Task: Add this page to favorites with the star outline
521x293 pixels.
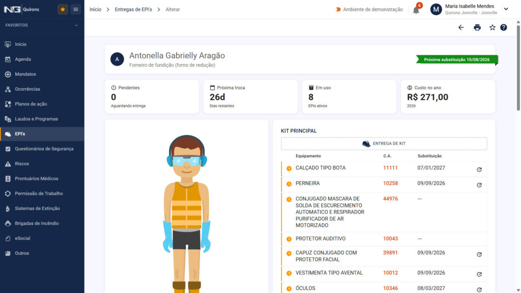Action: [x=492, y=27]
